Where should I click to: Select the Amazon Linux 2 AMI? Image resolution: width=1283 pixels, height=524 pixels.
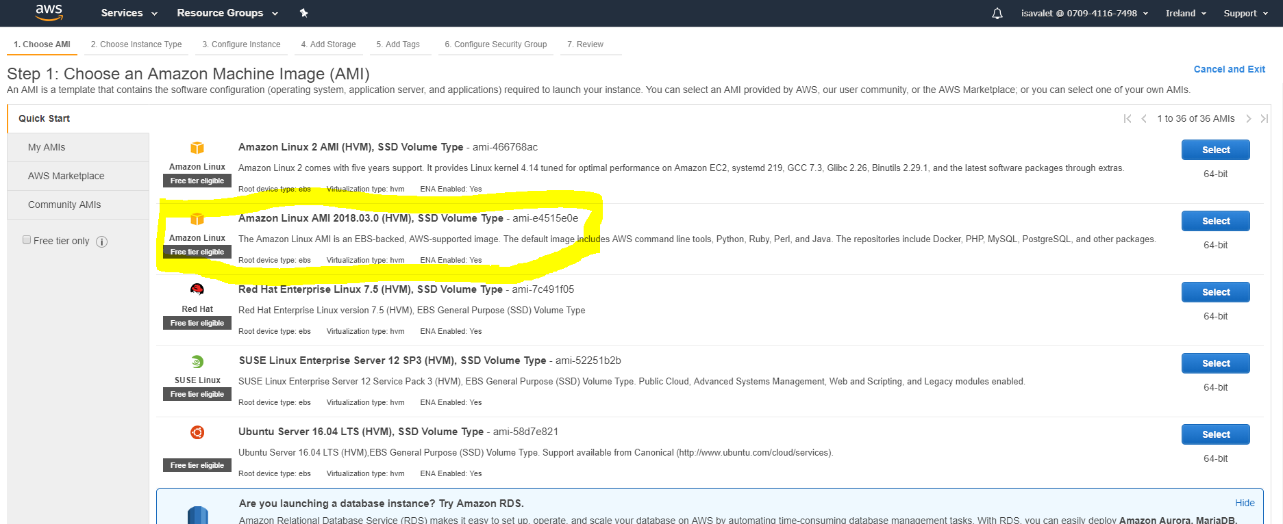[x=1215, y=150]
